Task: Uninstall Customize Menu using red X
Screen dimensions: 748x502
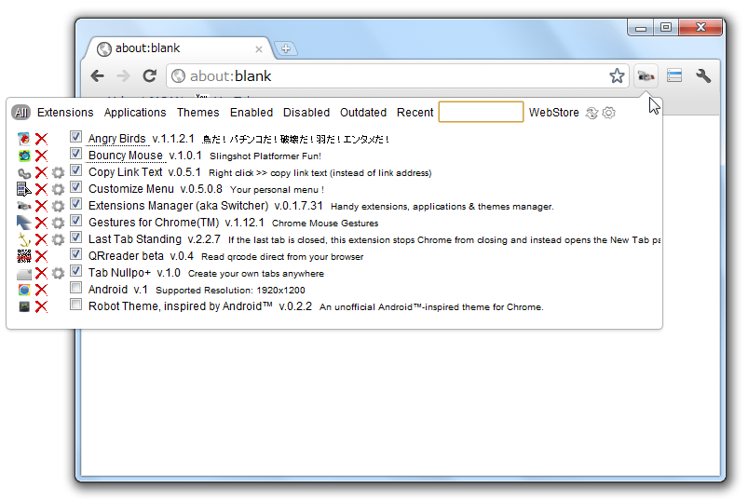Action: pyautogui.click(x=42, y=189)
